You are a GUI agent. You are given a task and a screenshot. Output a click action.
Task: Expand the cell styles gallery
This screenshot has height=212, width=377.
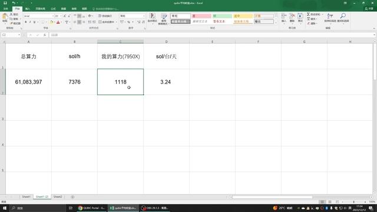point(276,23)
